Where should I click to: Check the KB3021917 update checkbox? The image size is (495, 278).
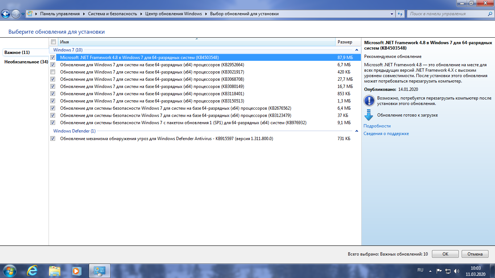coord(53,72)
